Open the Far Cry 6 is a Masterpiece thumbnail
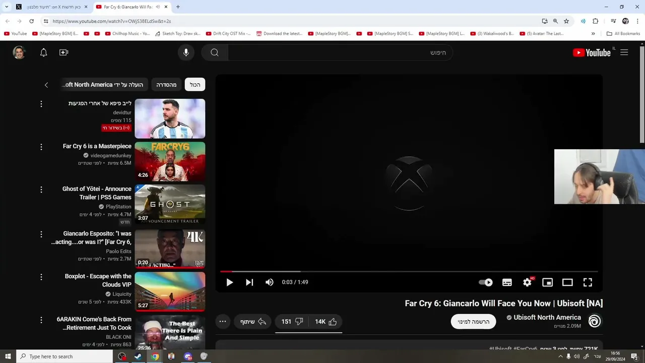645x363 pixels. point(170,161)
